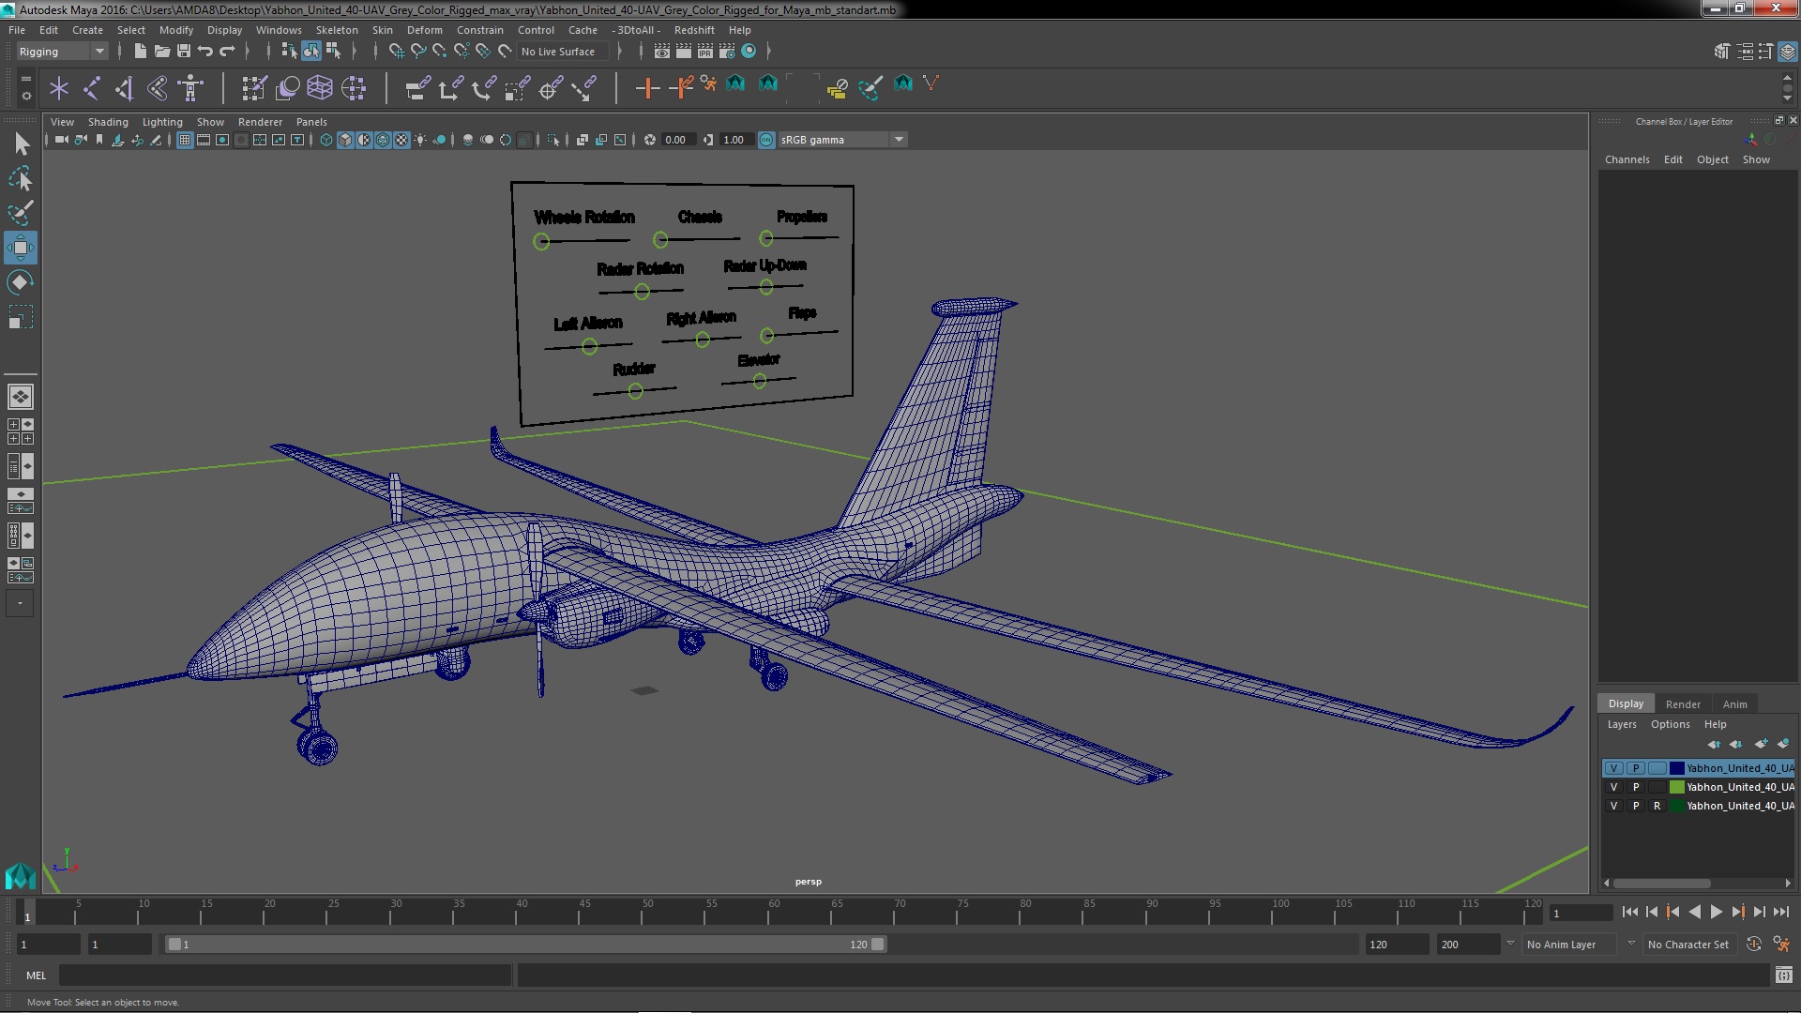Open Render Settings

727,51
